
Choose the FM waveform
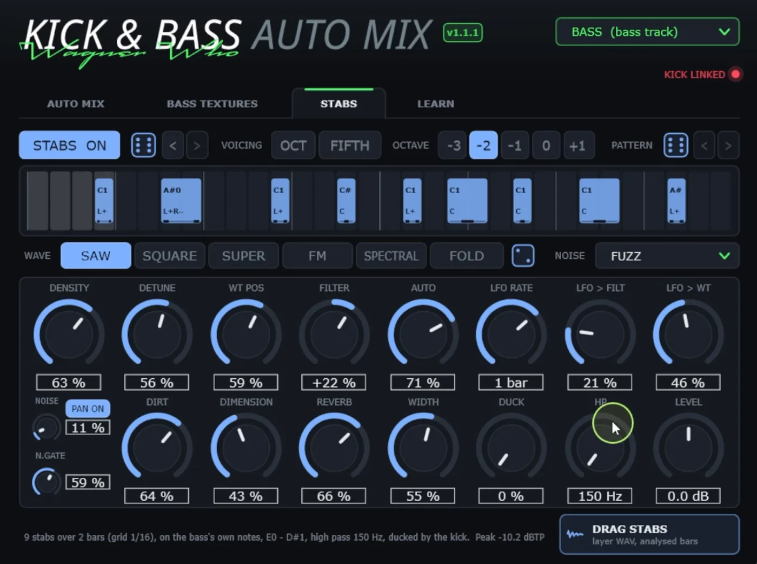click(x=317, y=255)
